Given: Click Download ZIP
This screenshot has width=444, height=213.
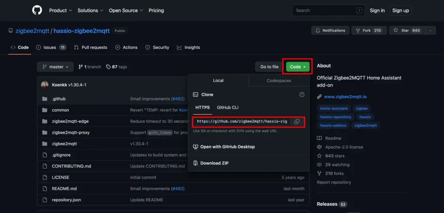Looking at the screenshot, I should [214, 163].
